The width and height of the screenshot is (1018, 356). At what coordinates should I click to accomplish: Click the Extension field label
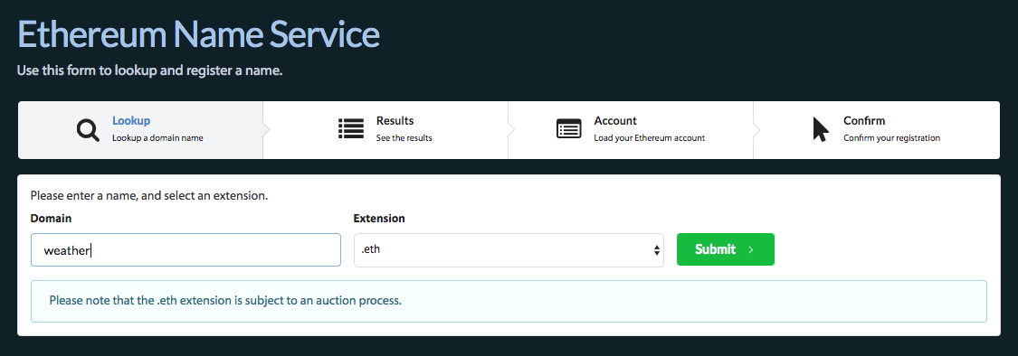(x=379, y=219)
